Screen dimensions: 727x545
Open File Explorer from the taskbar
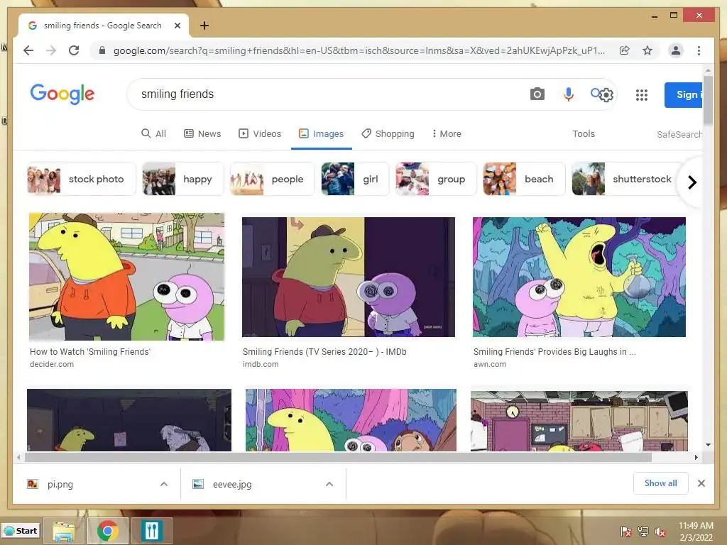pyautogui.click(x=64, y=531)
